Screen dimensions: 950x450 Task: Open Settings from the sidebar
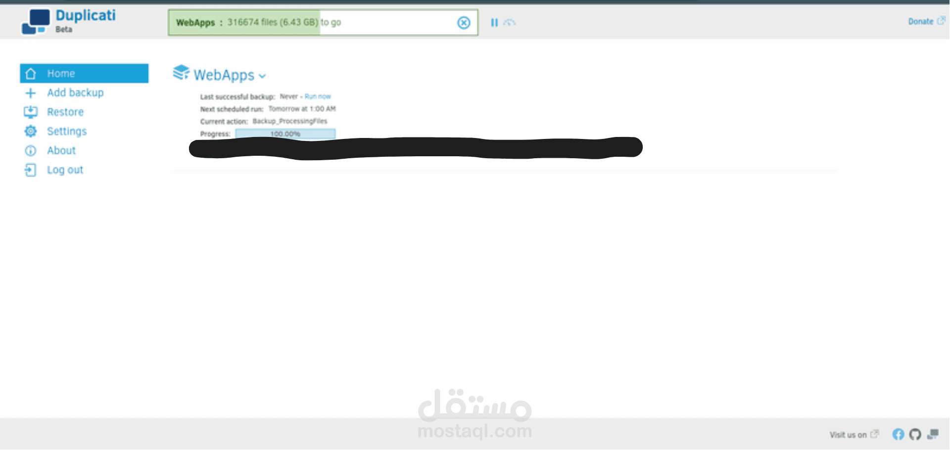coord(67,131)
